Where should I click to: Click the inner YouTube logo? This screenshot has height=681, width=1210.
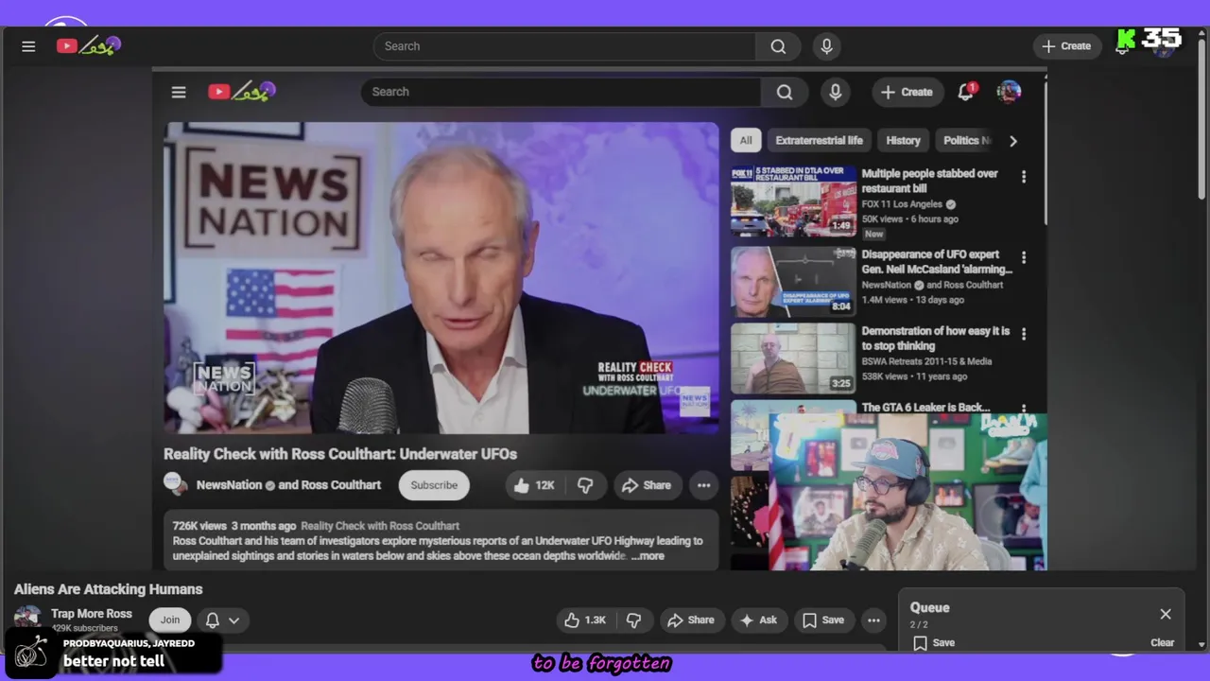point(241,92)
